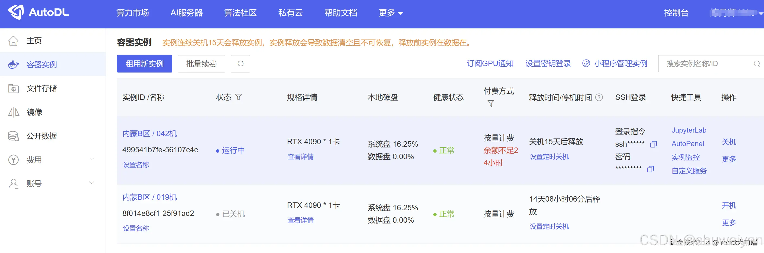Viewport: 764px width, 253px height.
Task: Open 文件存储 file storage in sidebar
Action: tap(41, 88)
